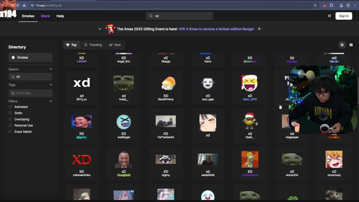Image resolution: width=359 pixels, height=202 pixels.
Task: Enable the Overlaying filter checkbox
Action: 11,119
